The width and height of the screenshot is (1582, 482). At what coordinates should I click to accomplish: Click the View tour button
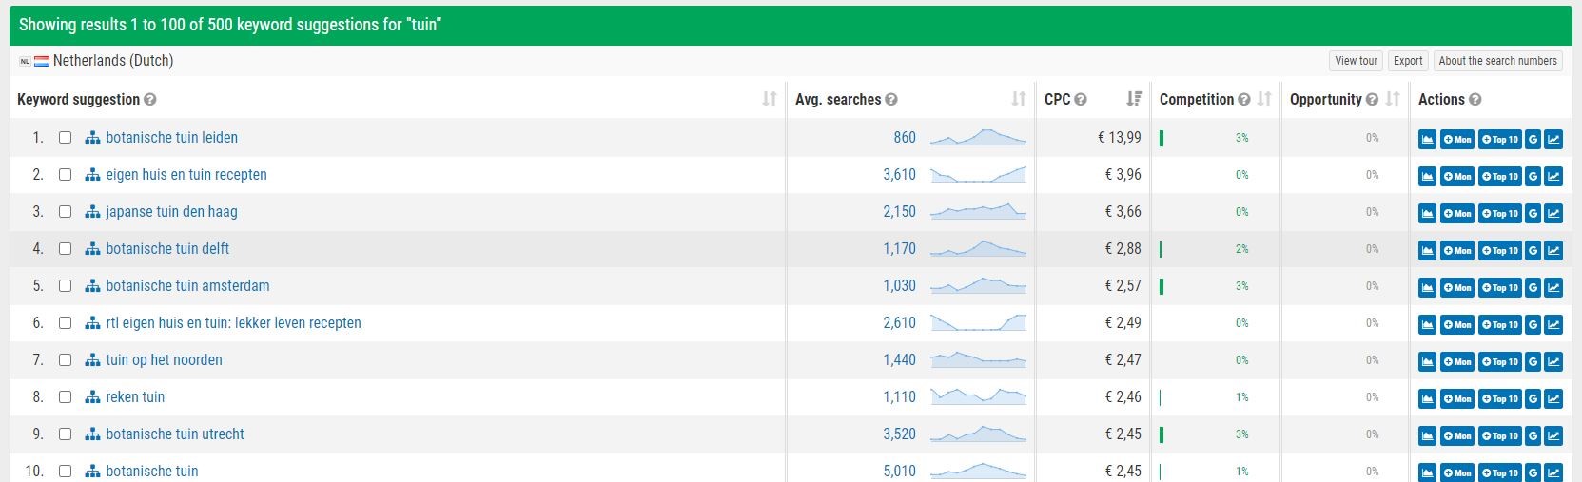[1356, 61]
